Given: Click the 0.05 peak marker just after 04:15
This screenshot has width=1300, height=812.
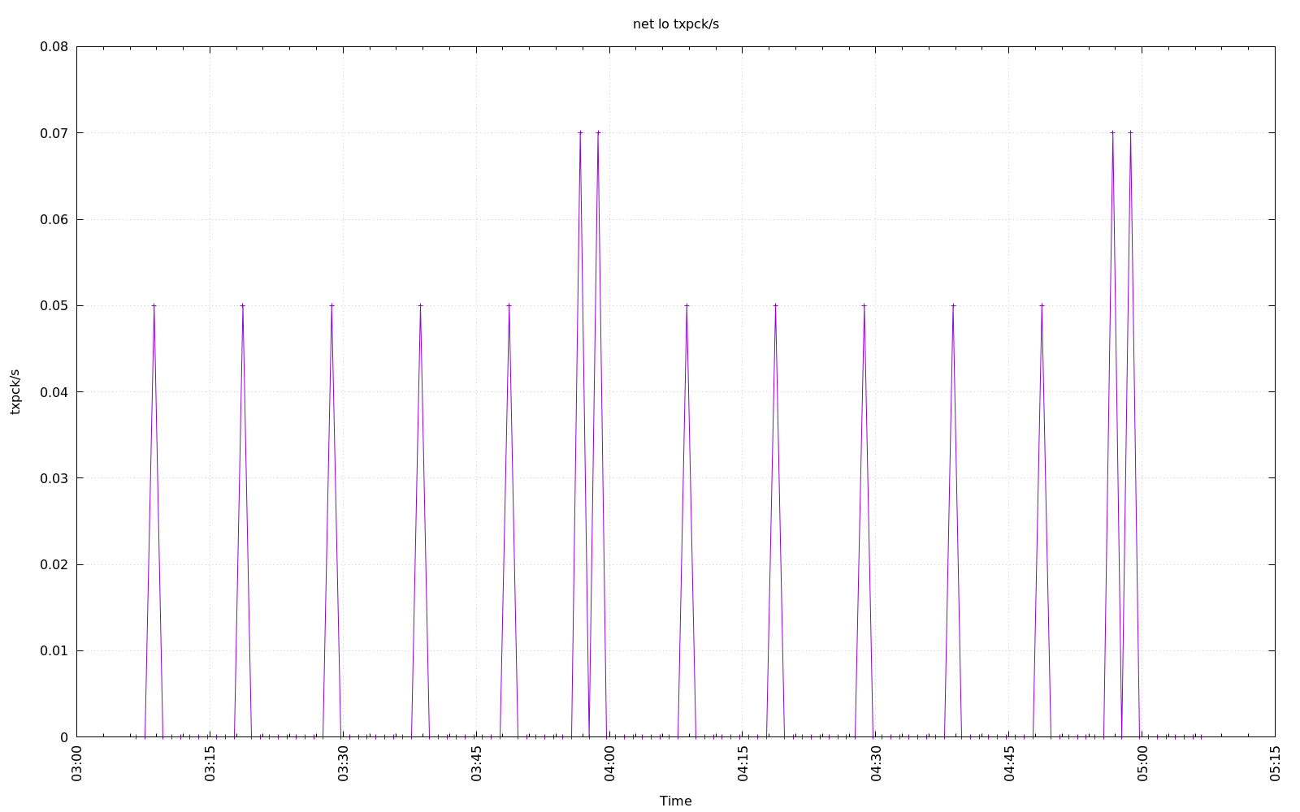Looking at the screenshot, I should click(x=775, y=305).
